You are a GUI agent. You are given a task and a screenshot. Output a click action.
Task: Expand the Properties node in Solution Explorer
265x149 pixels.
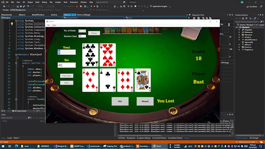coord(239,30)
